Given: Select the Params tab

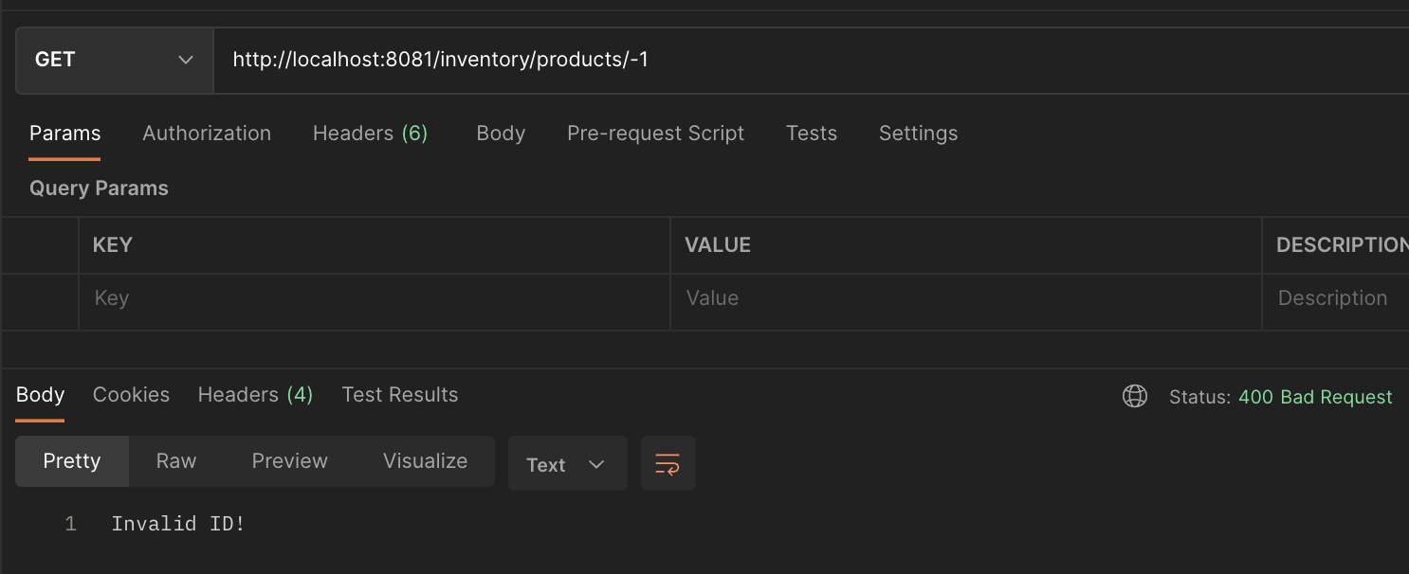Looking at the screenshot, I should click(x=64, y=134).
